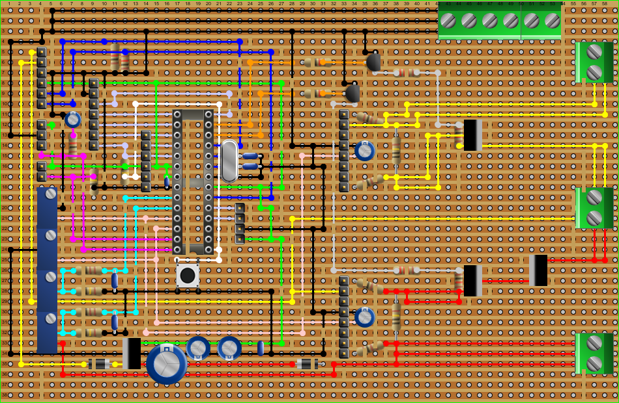The height and width of the screenshot is (403, 619).
Task: Select the eight-pin header beside upper right blue capacitor
Action: pyautogui.click(x=344, y=151)
